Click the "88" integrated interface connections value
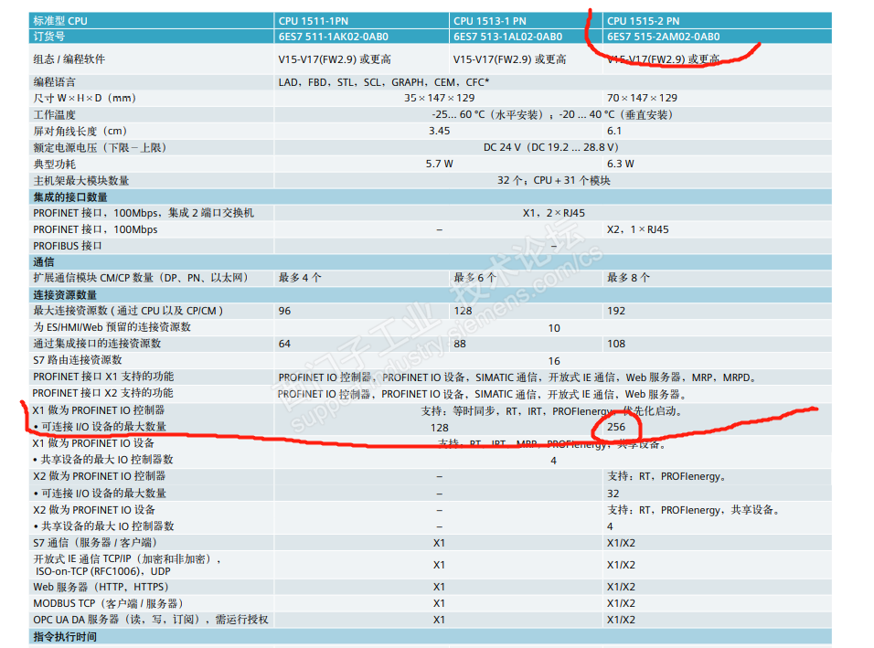 click(459, 344)
